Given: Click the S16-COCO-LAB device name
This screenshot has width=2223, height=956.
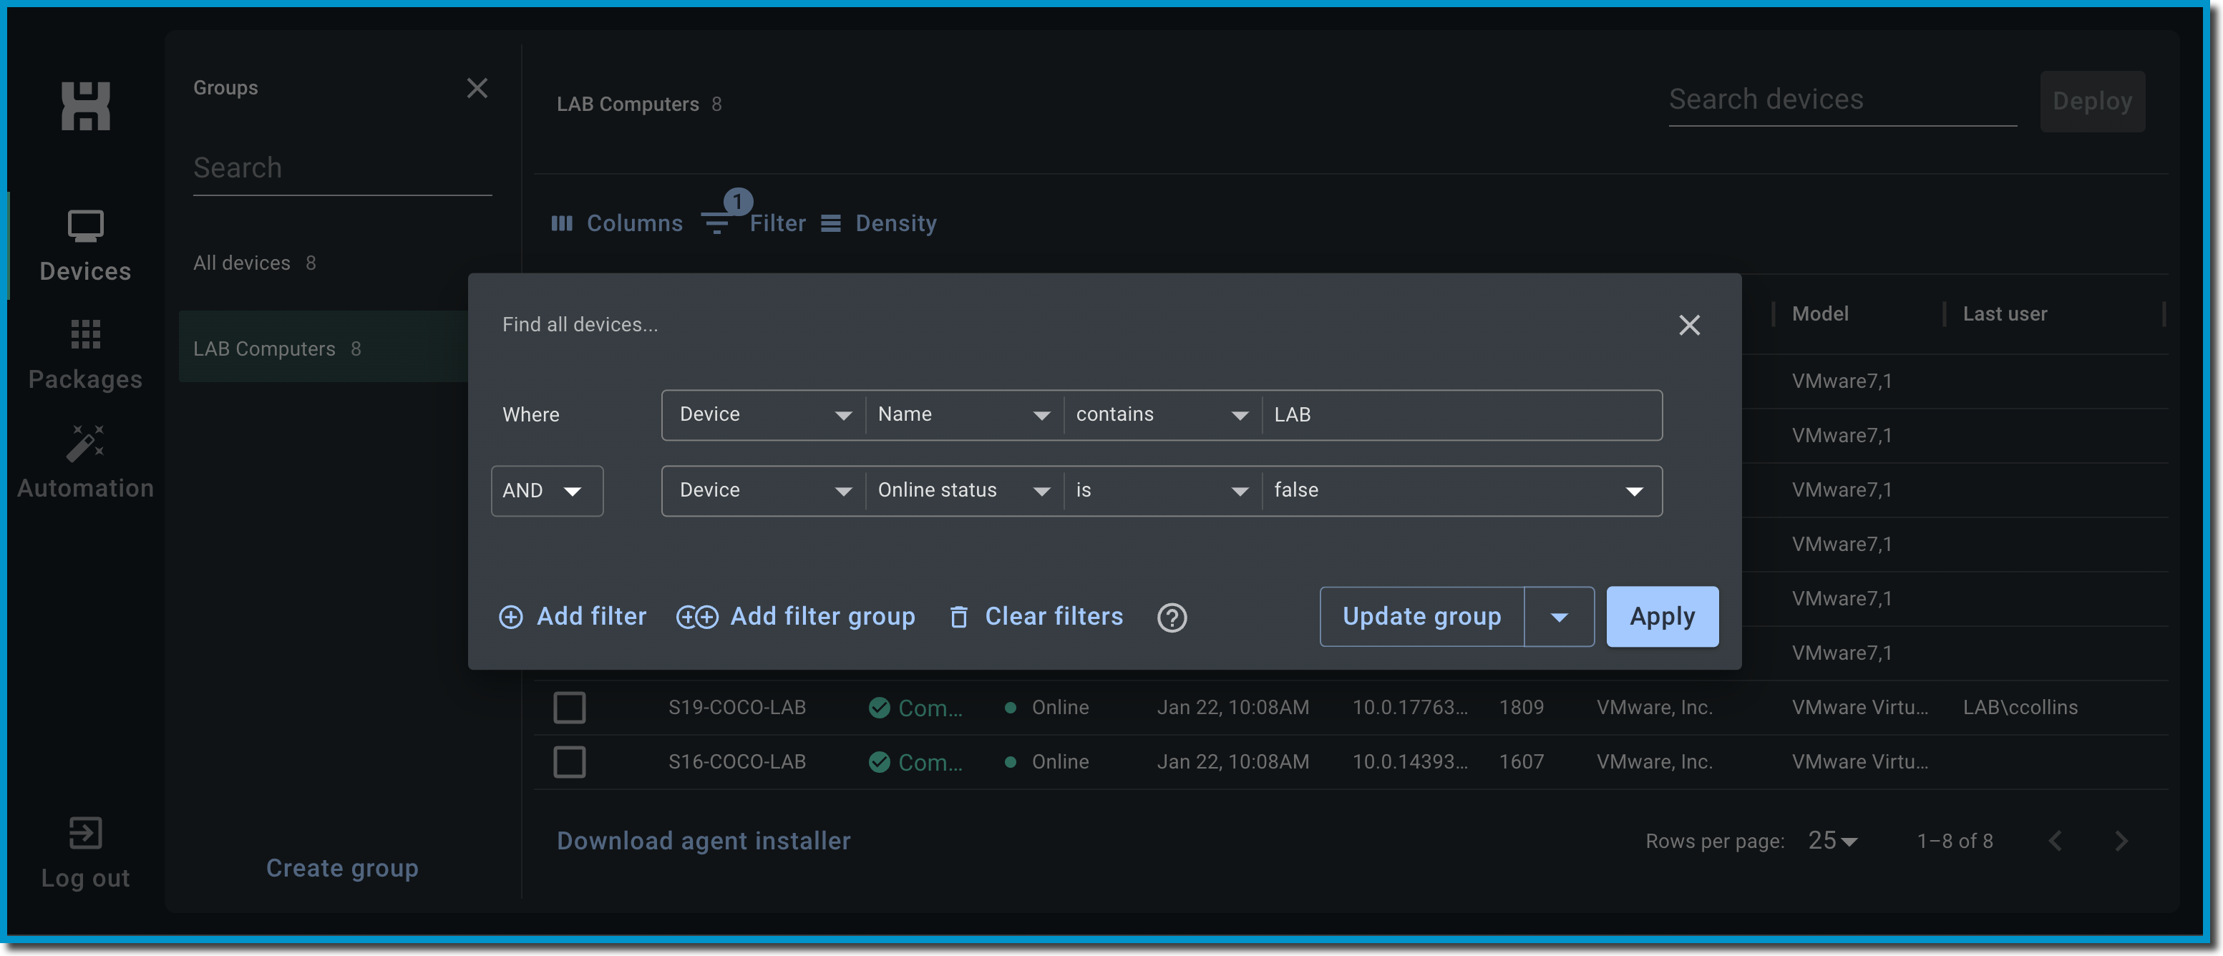Looking at the screenshot, I should tap(737, 762).
